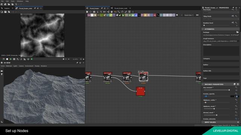
Task: Pin the Fluvial_Erosion graph tab
Action: coord(102,8)
